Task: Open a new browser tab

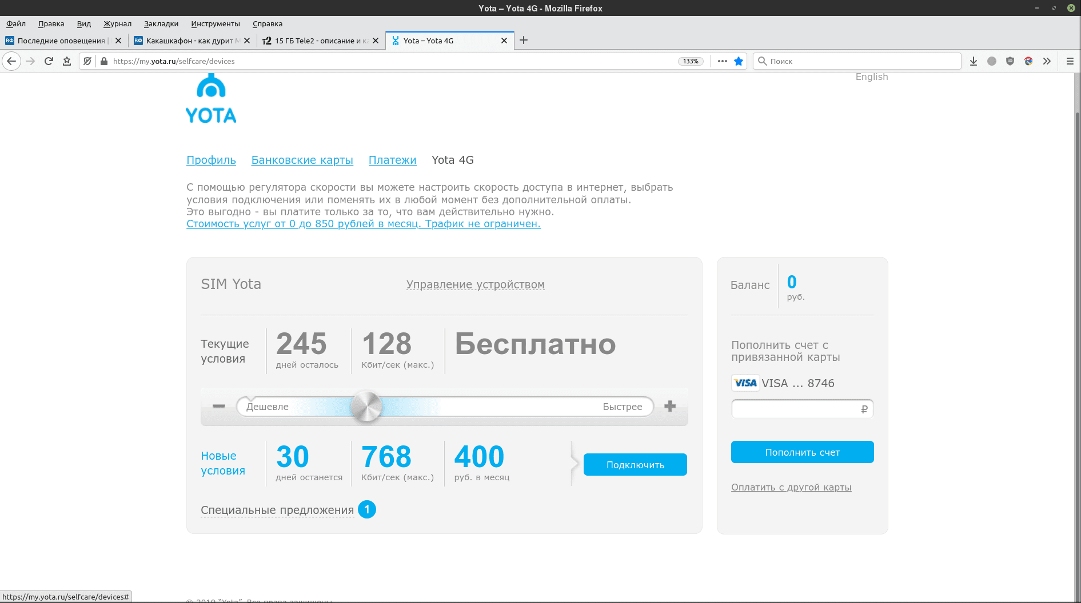Action: tap(524, 40)
